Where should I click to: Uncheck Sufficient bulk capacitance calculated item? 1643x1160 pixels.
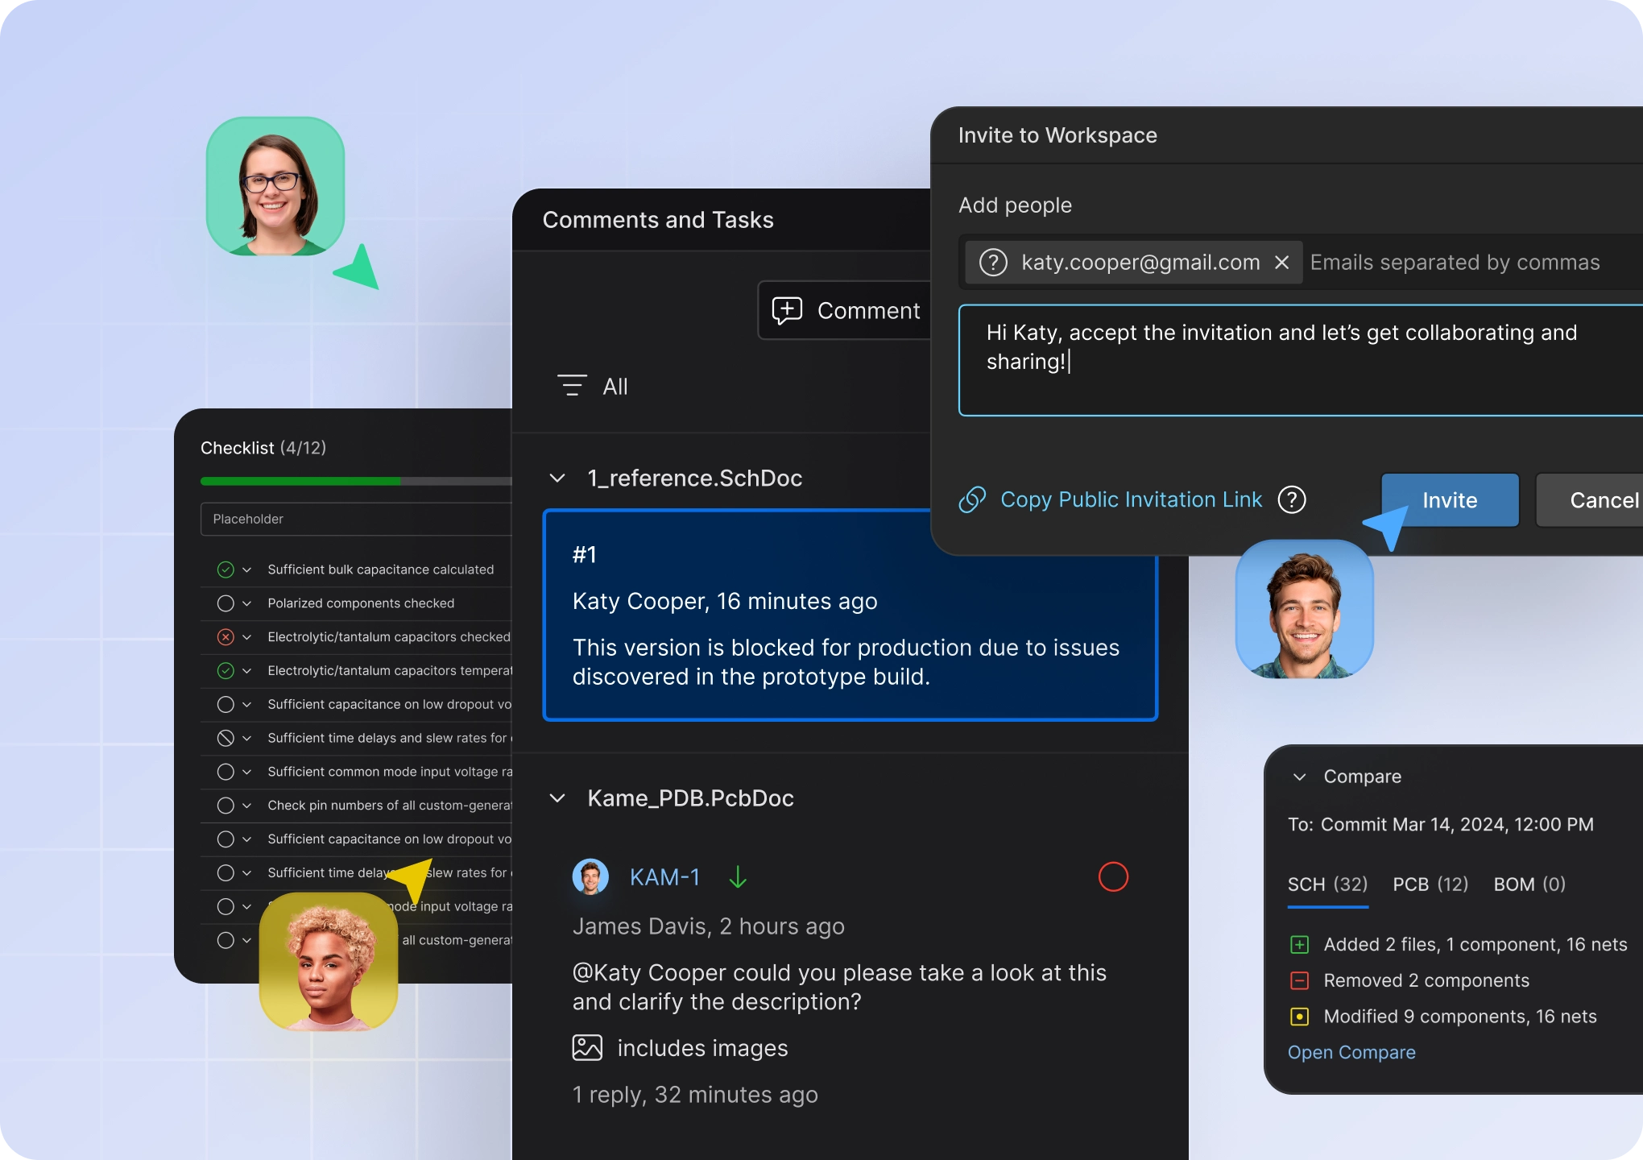tap(226, 570)
